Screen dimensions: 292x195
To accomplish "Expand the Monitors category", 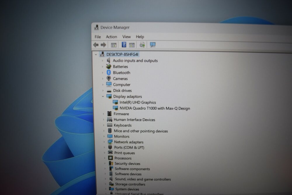I will (104, 137).
